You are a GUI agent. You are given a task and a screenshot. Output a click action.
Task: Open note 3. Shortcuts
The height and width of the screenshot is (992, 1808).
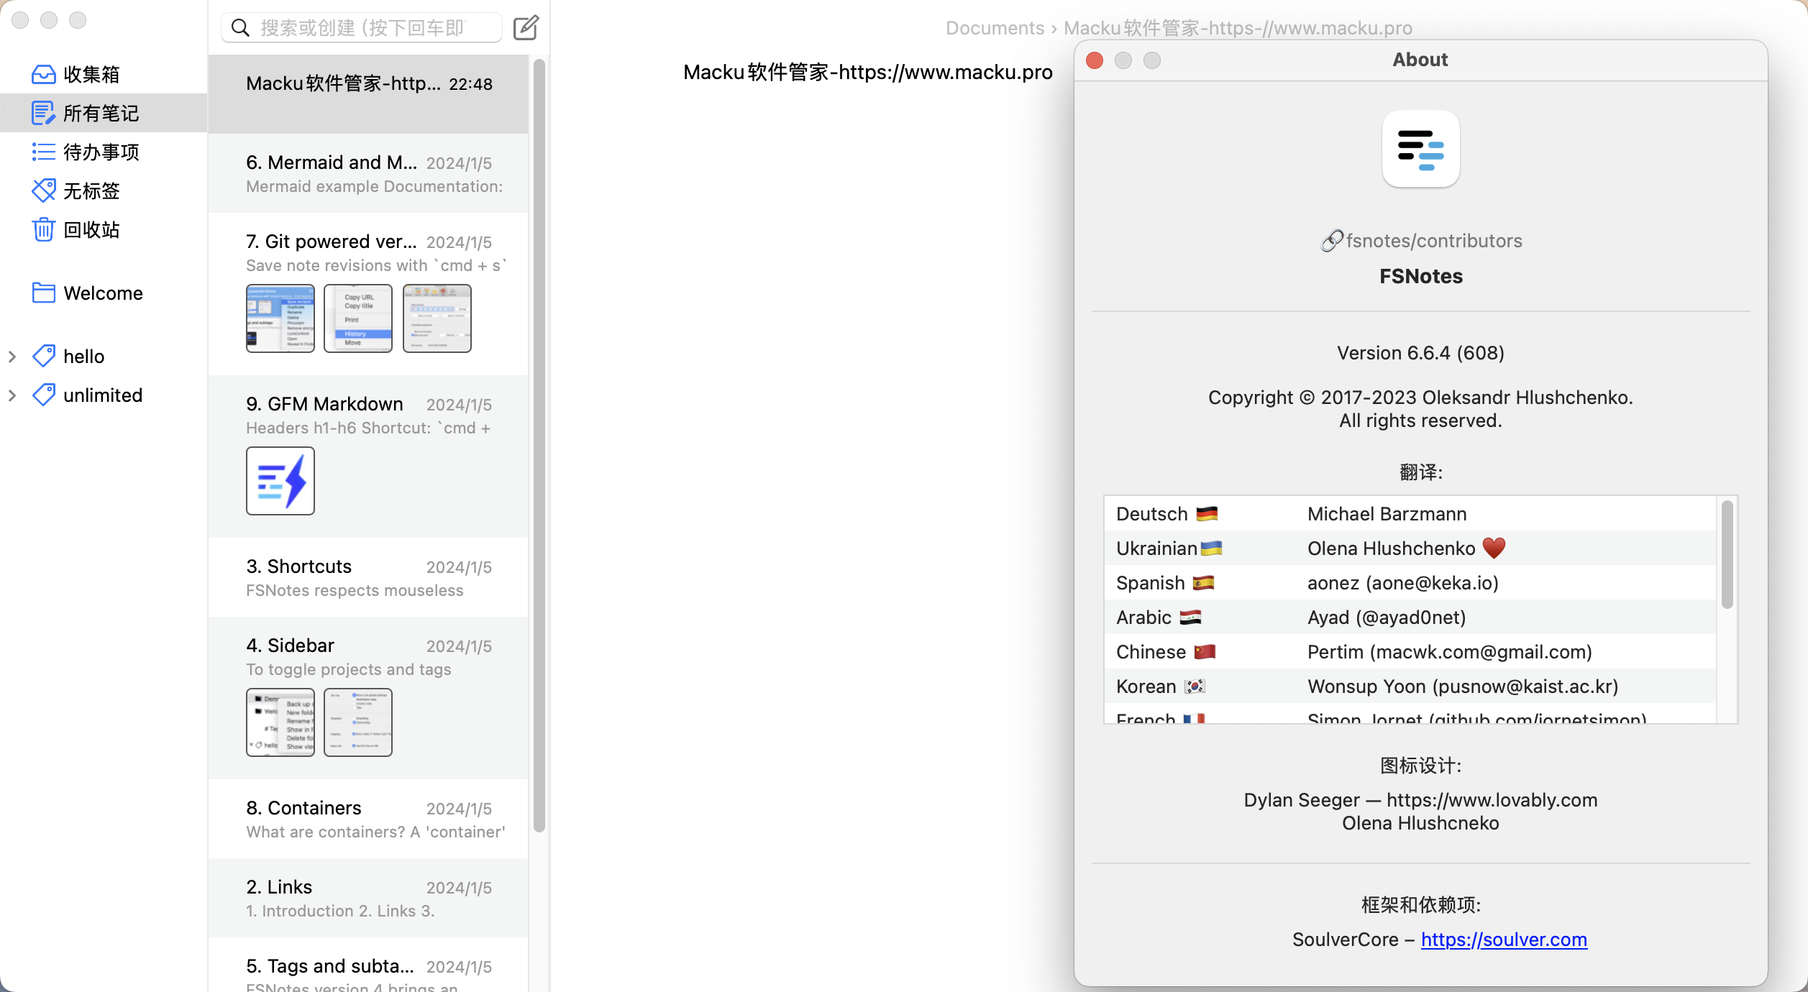click(368, 577)
